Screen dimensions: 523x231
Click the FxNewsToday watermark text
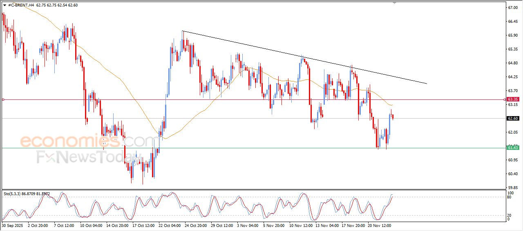(x=86, y=157)
